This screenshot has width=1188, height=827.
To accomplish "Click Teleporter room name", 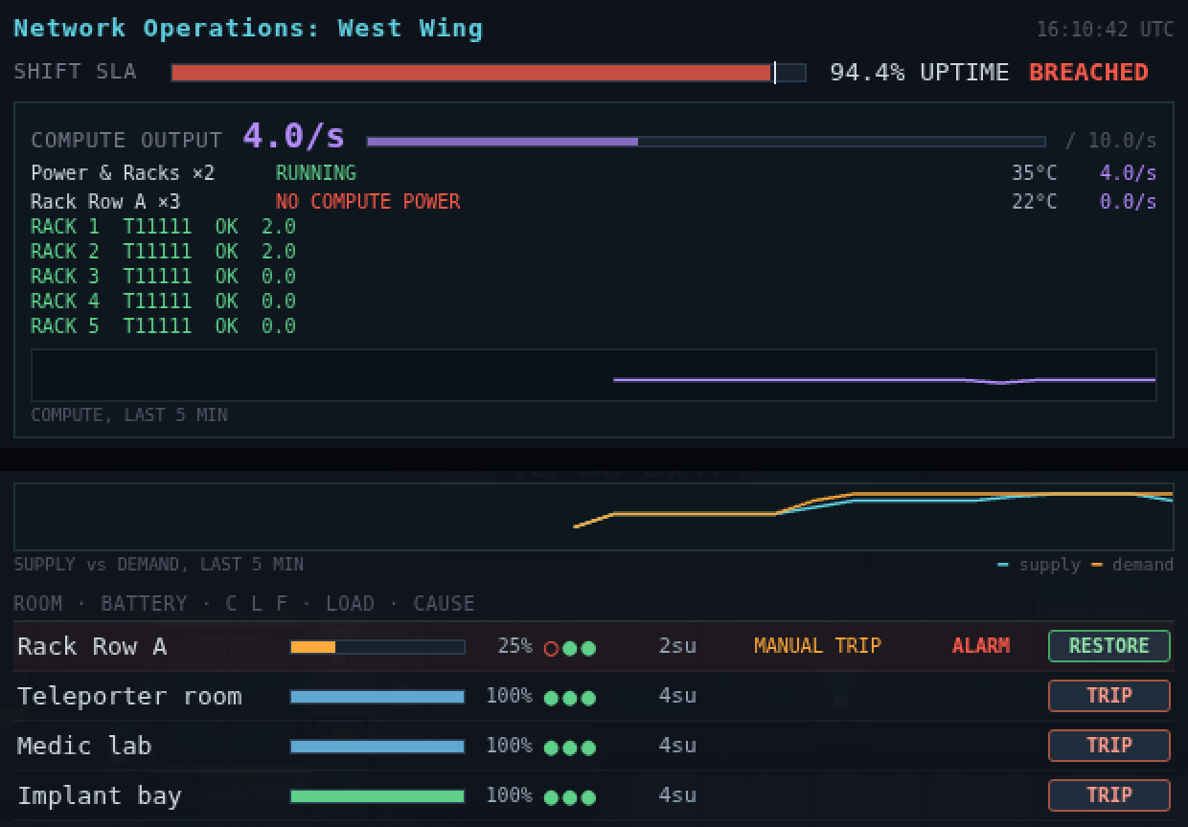I will 129,697.
